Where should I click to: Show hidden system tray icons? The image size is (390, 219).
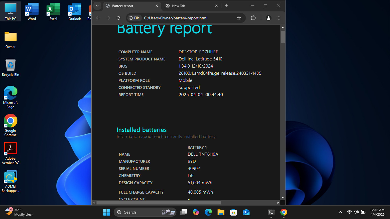340,212
